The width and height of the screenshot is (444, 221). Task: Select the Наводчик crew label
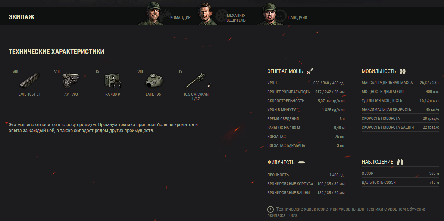[x=297, y=17]
